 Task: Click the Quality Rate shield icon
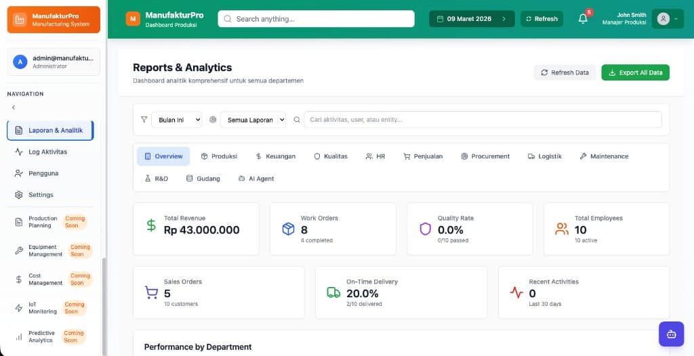point(425,229)
